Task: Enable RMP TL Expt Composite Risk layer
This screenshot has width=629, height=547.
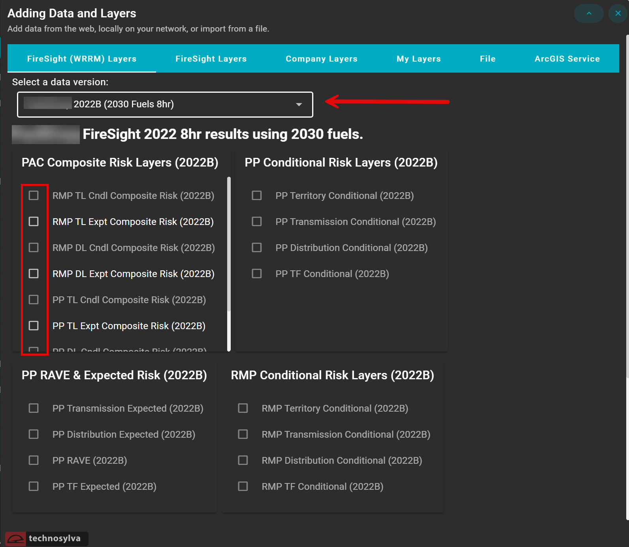Action: tap(34, 221)
